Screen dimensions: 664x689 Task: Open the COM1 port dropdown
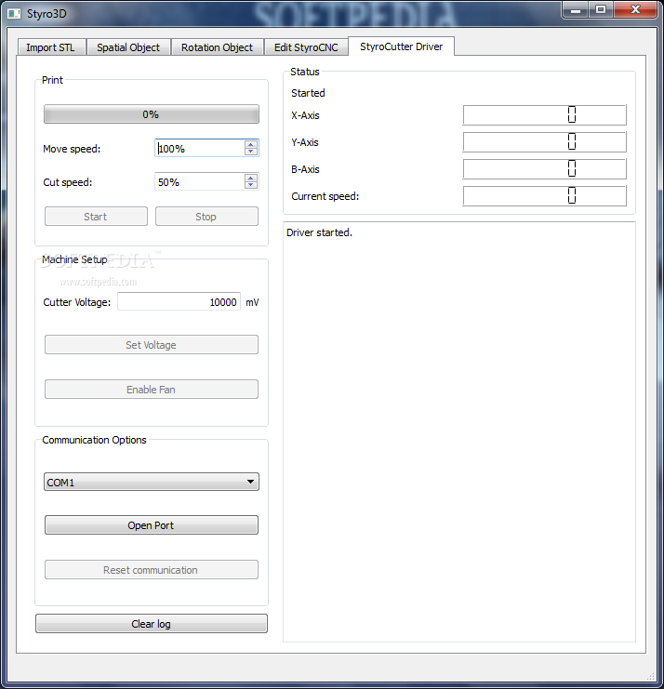tap(152, 482)
